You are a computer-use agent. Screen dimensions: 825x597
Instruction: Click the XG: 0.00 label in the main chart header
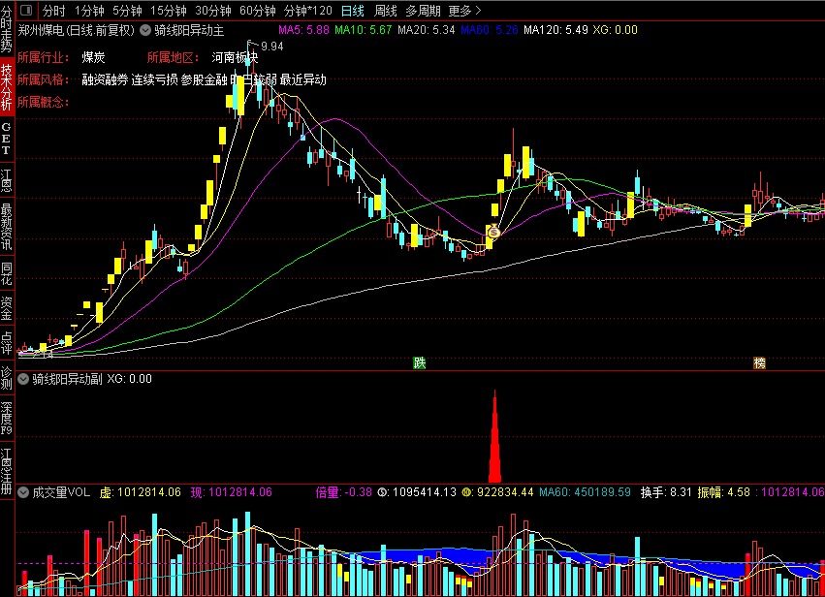615,30
